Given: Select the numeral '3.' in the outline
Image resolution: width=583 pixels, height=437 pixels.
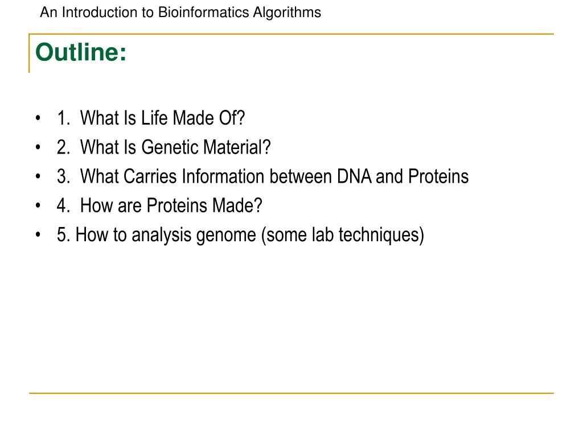Looking at the screenshot, I should 64,176.
